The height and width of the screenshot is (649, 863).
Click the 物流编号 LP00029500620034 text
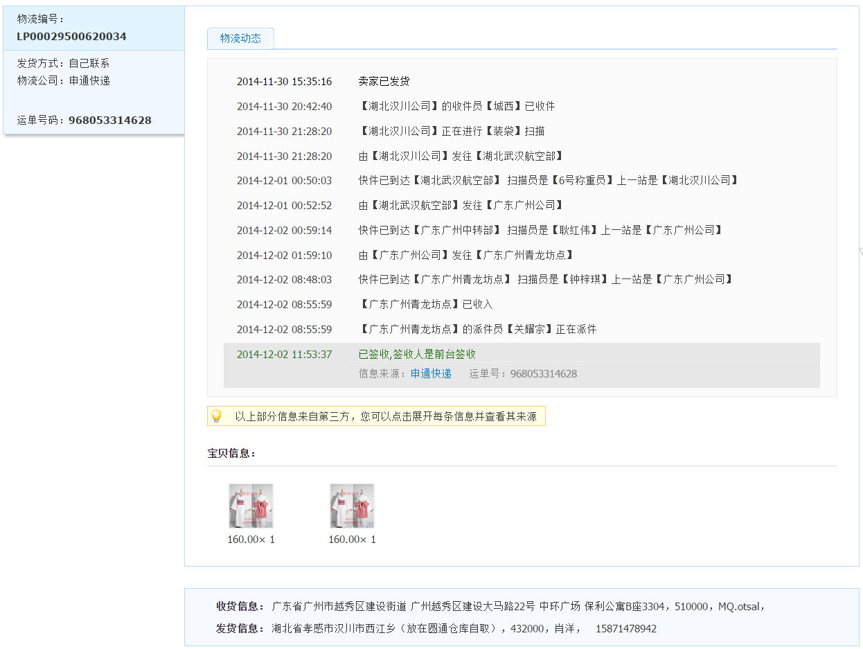pos(71,37)
